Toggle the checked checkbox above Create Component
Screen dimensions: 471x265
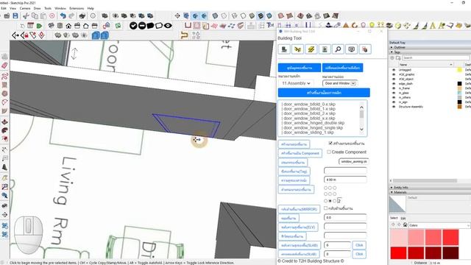[x=330, y=143]
